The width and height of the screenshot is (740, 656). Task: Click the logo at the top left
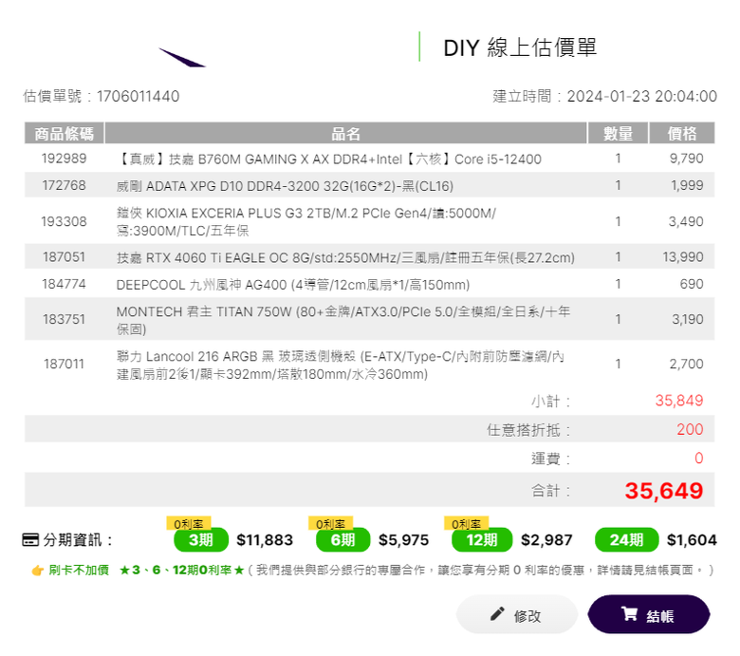182,57
